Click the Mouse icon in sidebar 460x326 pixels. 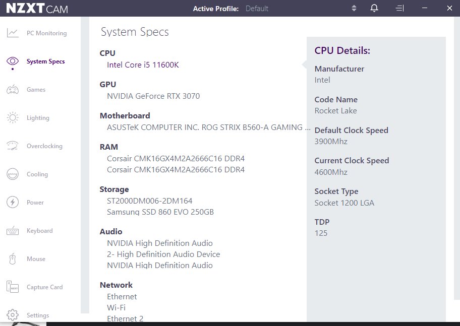point(12,259)
